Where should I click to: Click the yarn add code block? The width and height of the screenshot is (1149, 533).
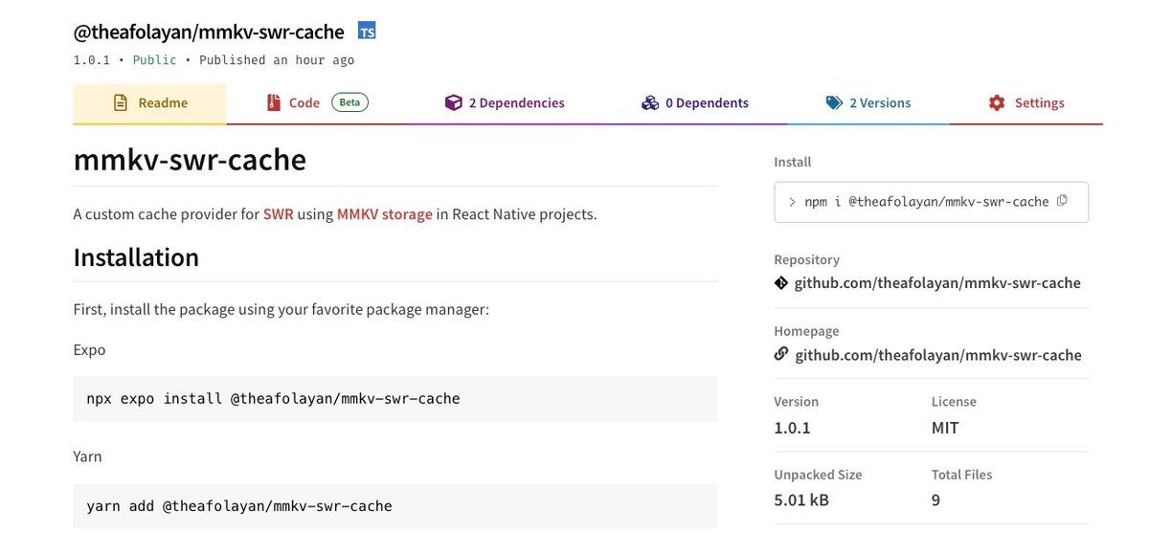click(395, 505)
